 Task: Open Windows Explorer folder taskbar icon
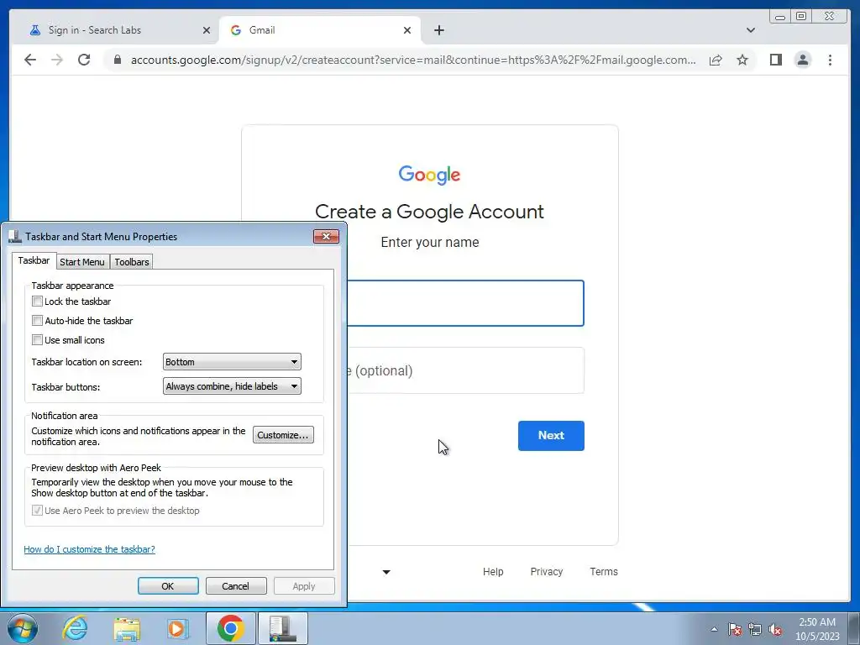point(127,628)
